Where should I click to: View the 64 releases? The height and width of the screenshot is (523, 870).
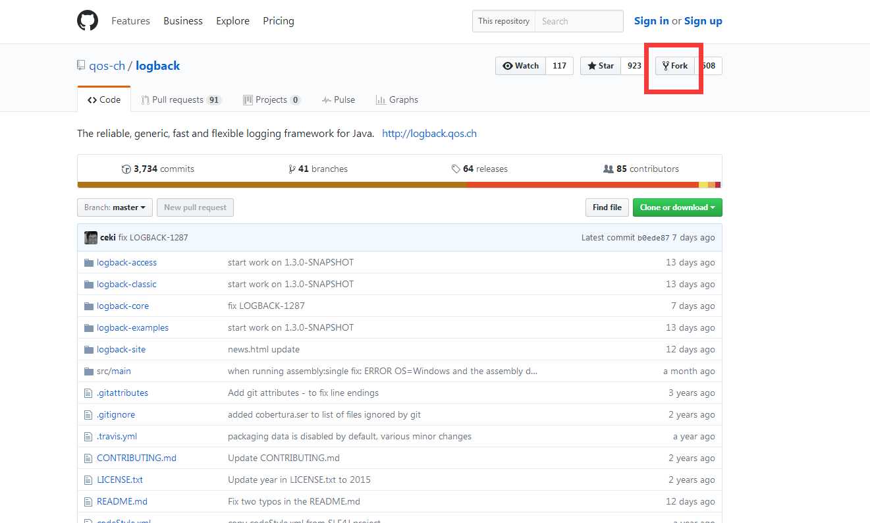click(x=479, y=169)
